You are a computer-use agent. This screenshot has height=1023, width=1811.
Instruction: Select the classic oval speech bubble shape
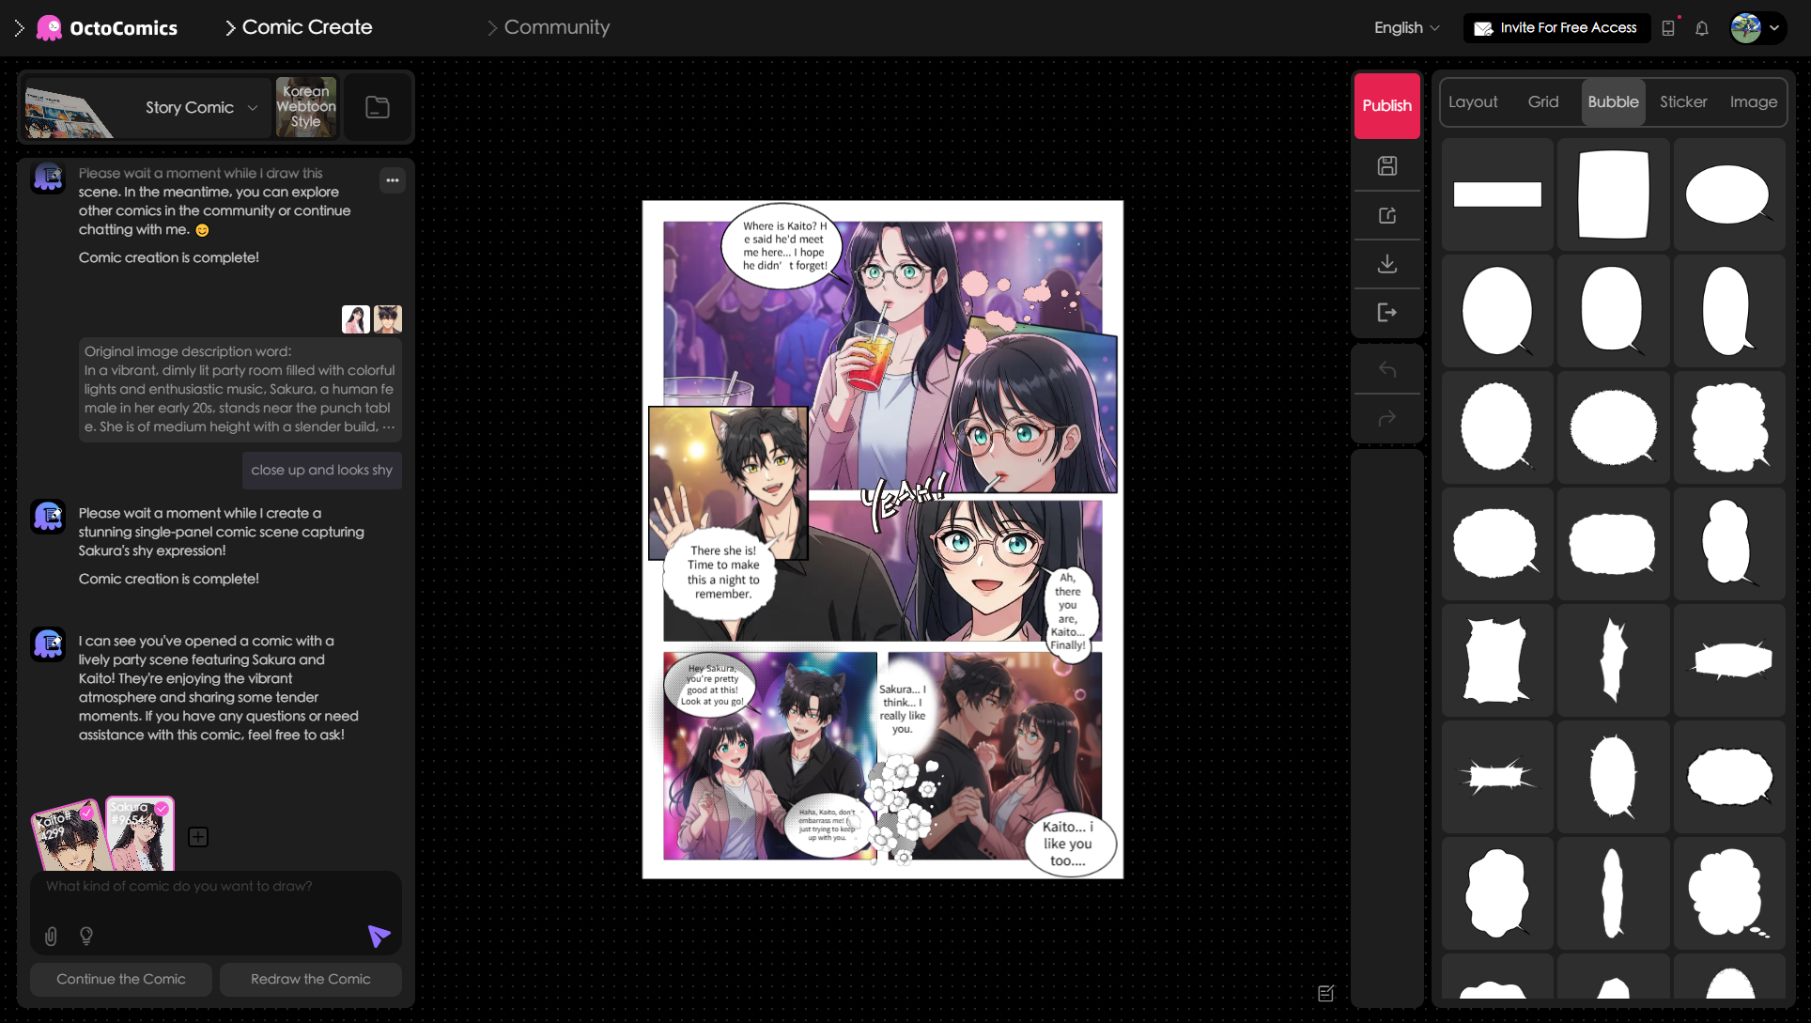1728,194
